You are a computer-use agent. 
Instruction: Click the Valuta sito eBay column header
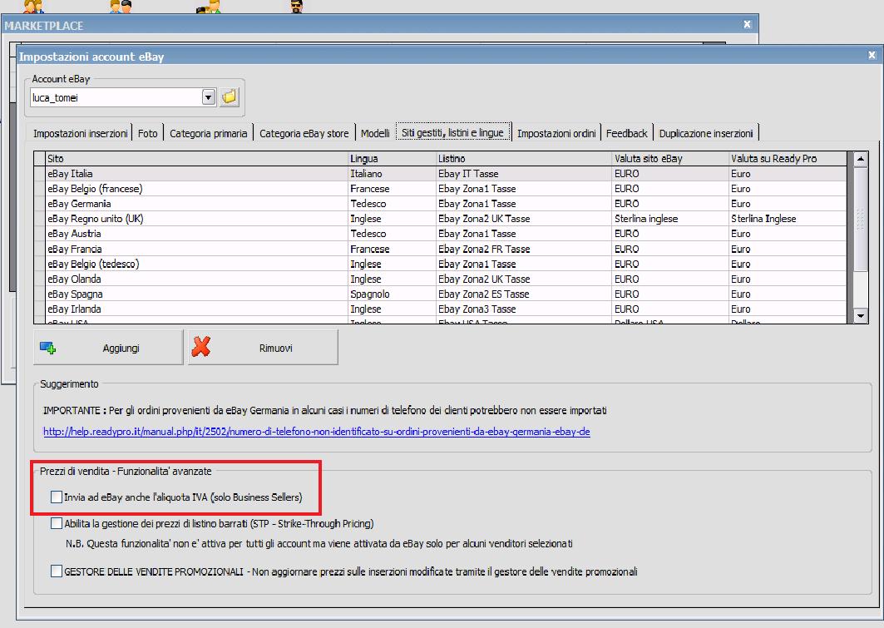(x=649, y=158)
